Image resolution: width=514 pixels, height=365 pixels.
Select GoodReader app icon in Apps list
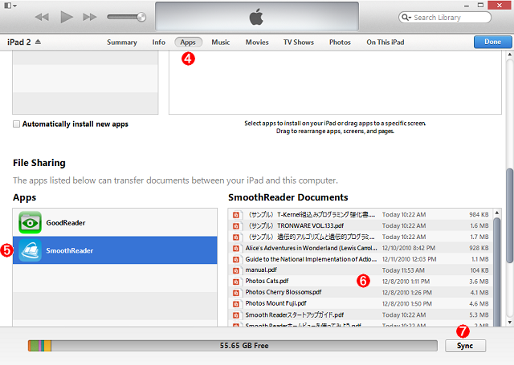coord(30,222)
